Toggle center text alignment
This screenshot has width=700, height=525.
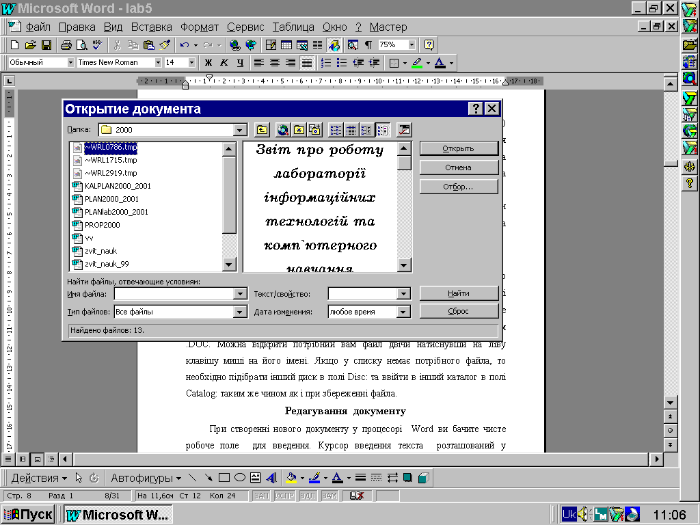pyautogui.click(x=275, y=62)
